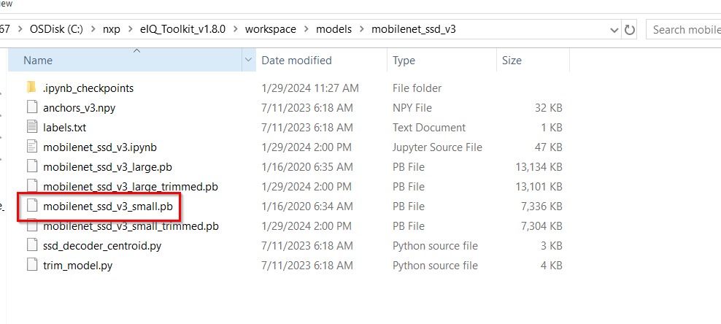This screenshot has width=721, height=324.
Task: Open the address bar history dropdown
Action: click(x=614, y=29)
